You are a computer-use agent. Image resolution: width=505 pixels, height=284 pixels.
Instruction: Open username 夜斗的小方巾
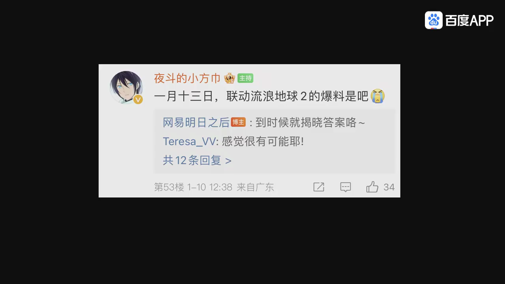pos(187,78)
